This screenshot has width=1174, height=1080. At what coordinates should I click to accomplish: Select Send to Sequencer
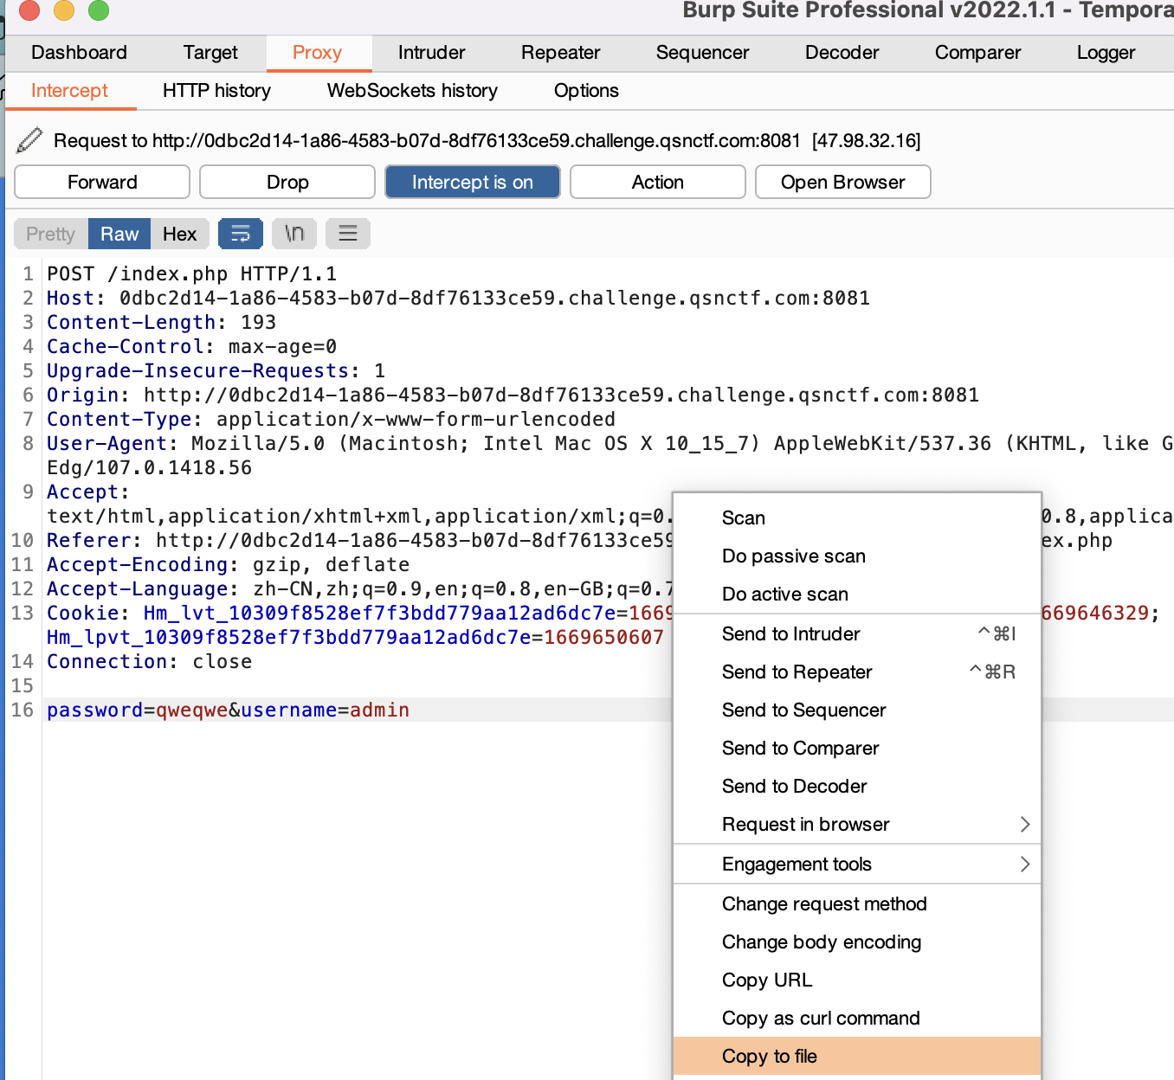(857, 710)
